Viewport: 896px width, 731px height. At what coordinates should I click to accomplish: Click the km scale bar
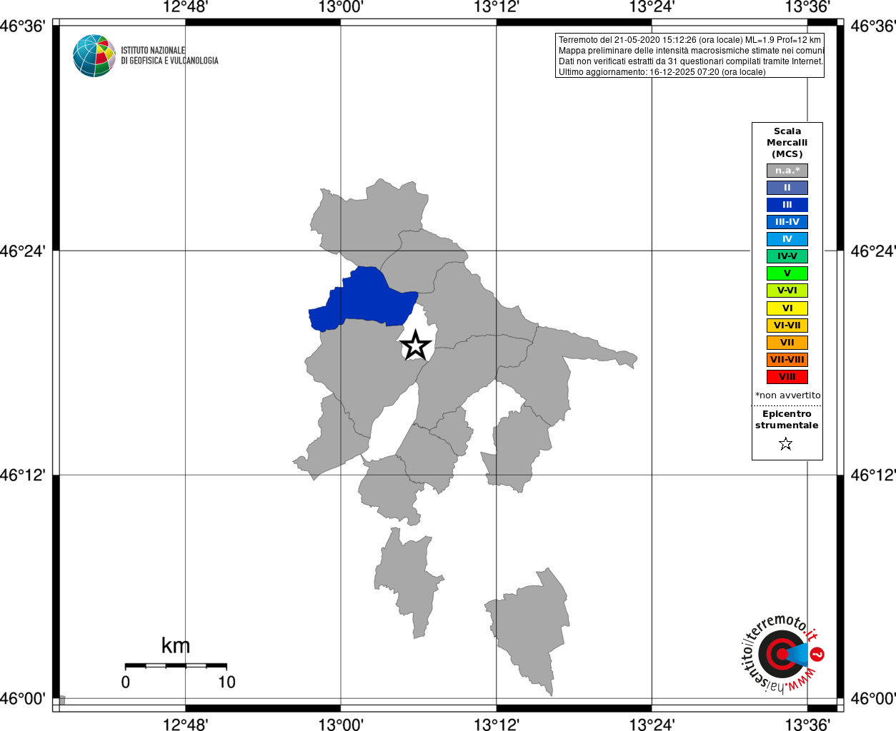click(176, 666)
